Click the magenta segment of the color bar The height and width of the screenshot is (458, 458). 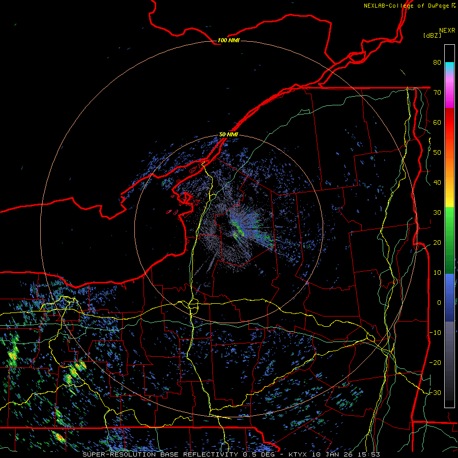[449, 94]
